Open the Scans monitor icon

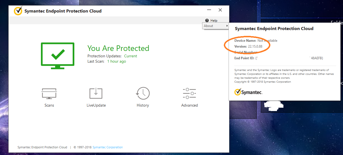pos(49,93)
